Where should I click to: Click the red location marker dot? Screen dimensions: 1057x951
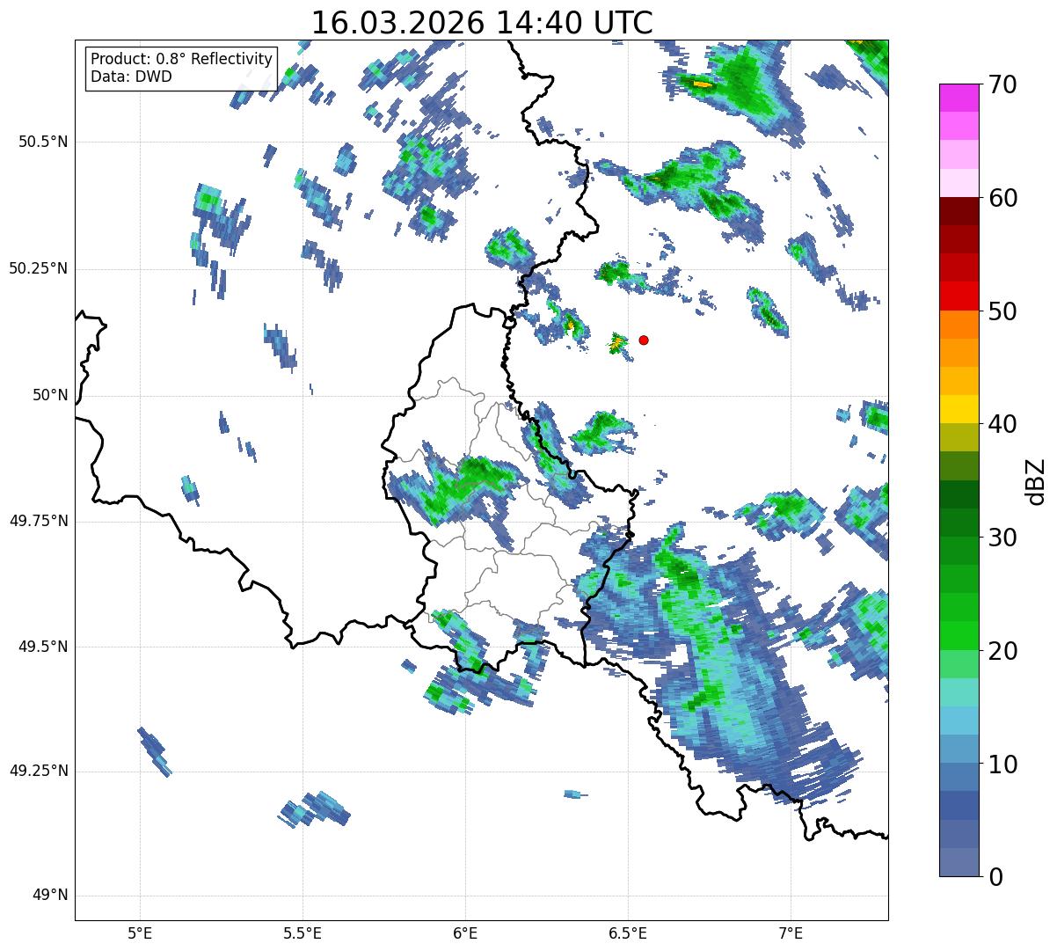644,340
